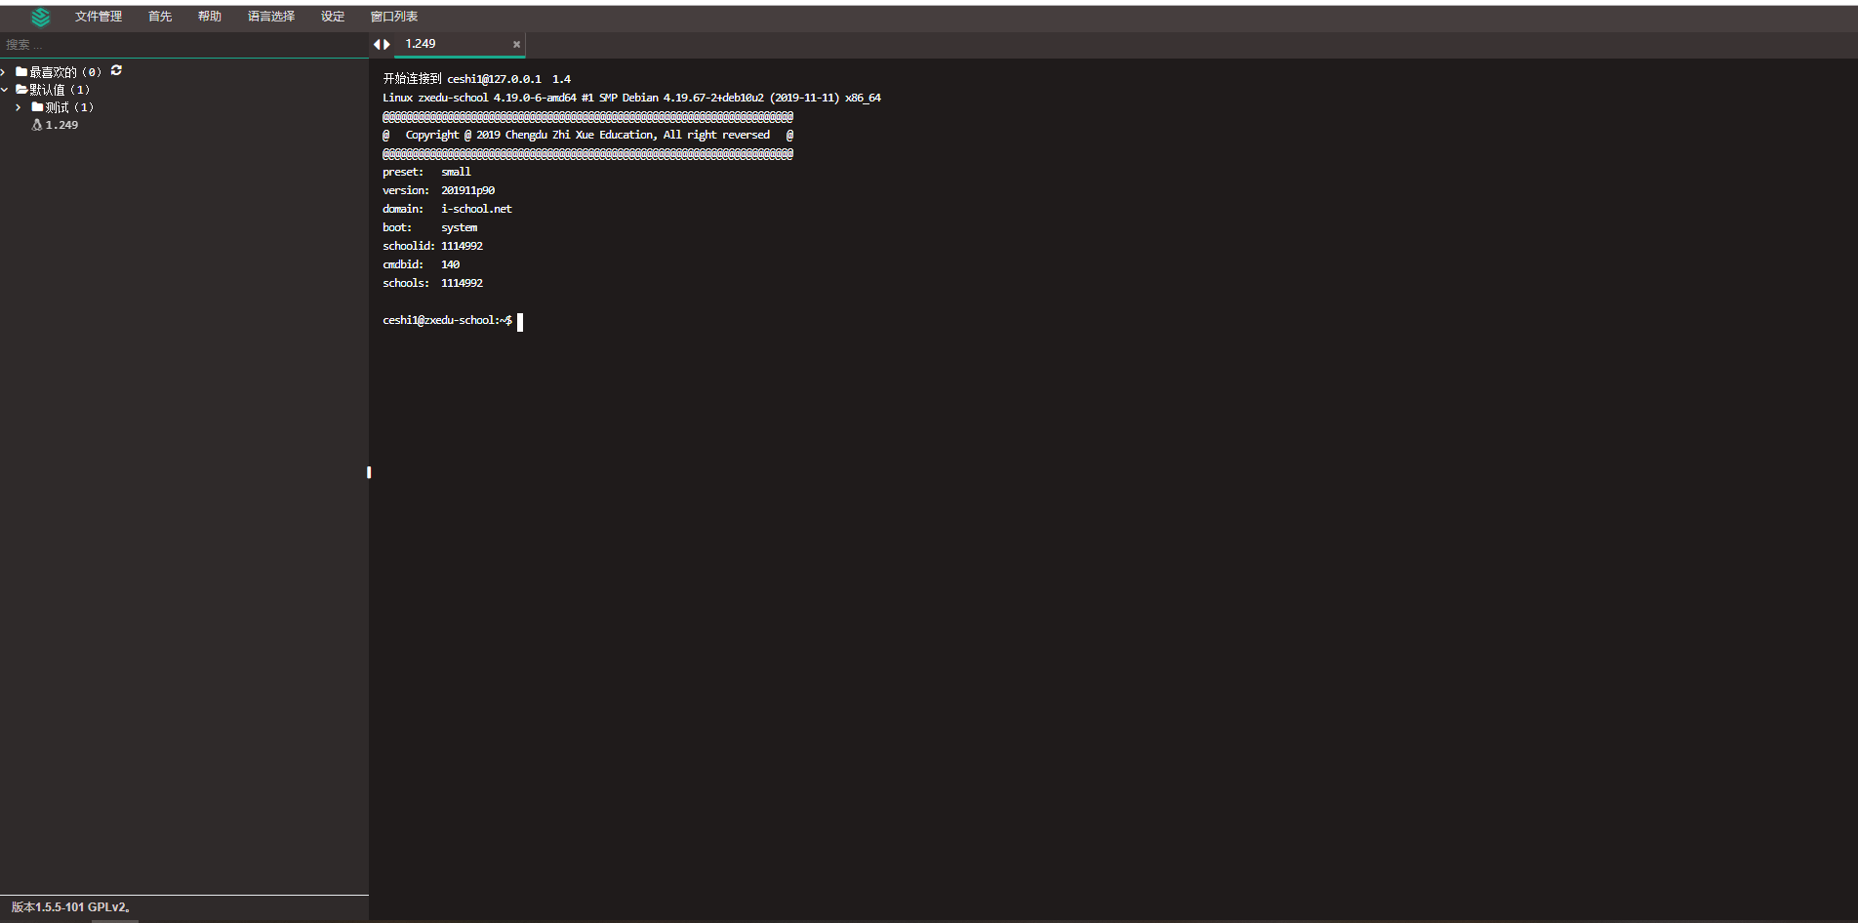Refresh the favorites list with the sync icon
The height and width of the screenshot is (923, 1858).
[x=116, y=70]
